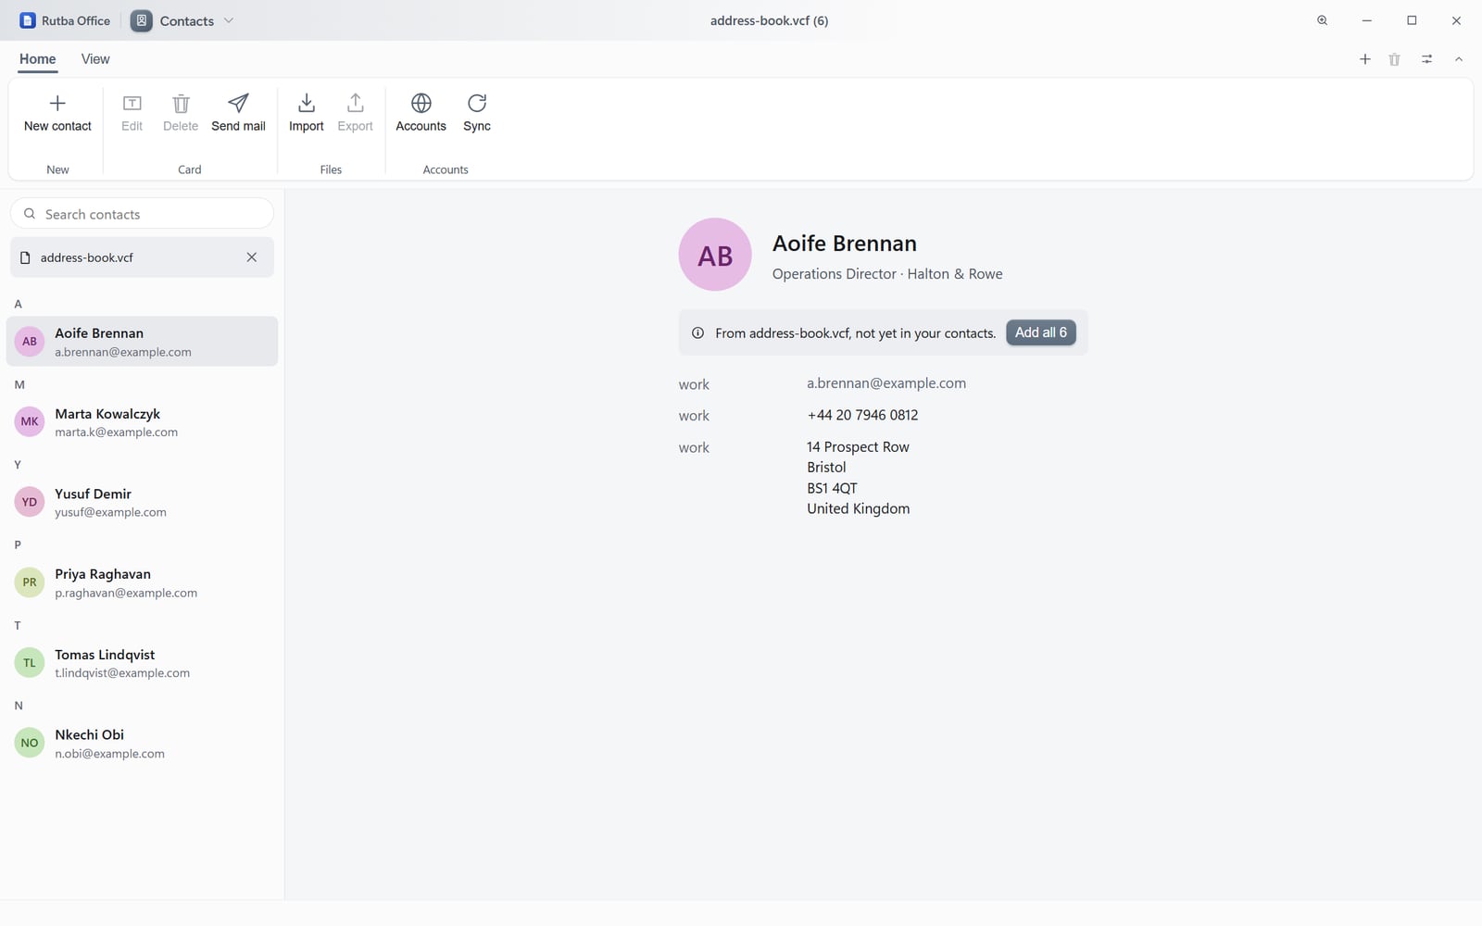Sync contacts with refresh icon
The height and width of the screenshot is (926, 1482).
coord(477,103)
